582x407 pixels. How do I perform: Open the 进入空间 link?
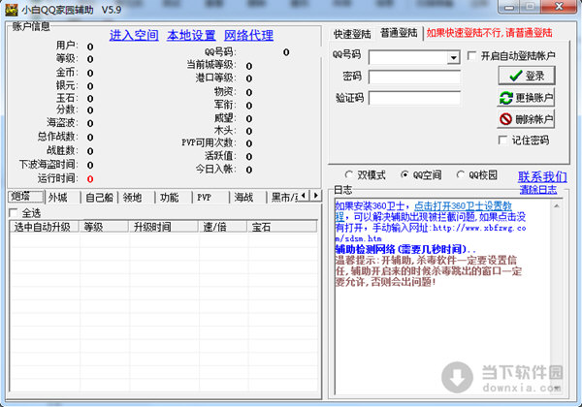pos(134,35)
